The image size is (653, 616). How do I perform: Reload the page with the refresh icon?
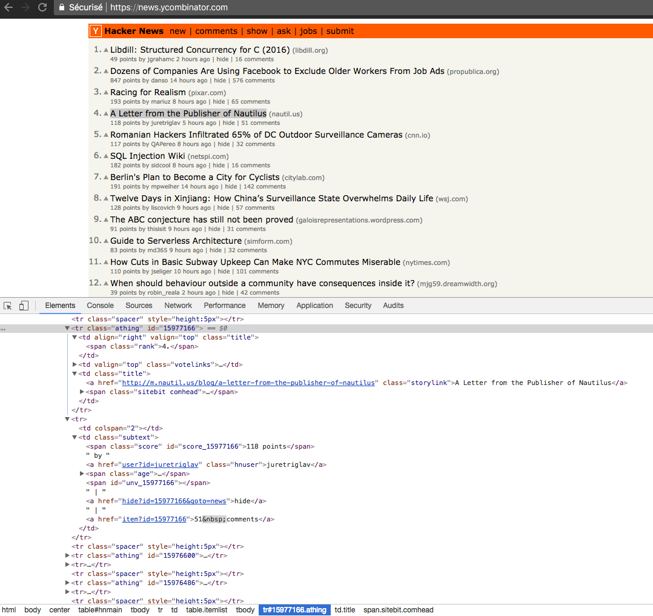coord(41,7)
